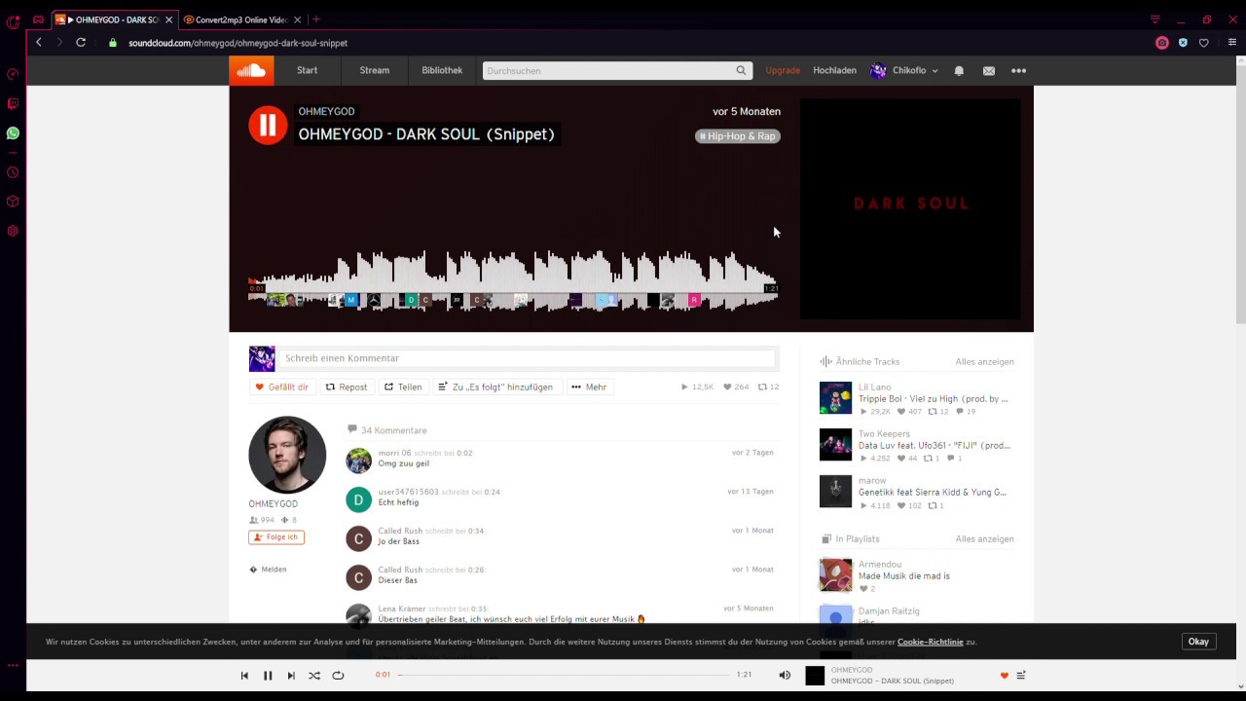The height and width of the screenshot is (701, 1246).
Task: Open the Mehr dropdown
Action: coord(589,387)
